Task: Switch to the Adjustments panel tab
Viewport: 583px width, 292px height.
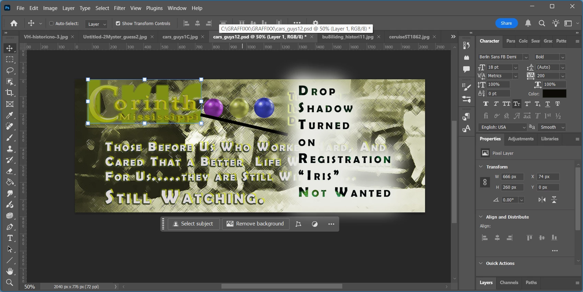Action: click(x=521, y=139)
